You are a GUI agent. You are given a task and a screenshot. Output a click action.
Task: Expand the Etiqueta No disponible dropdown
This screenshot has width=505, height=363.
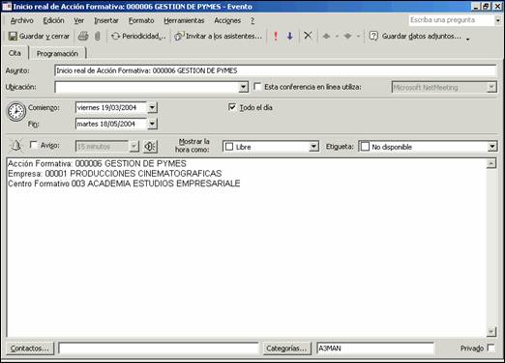(491, 147)
